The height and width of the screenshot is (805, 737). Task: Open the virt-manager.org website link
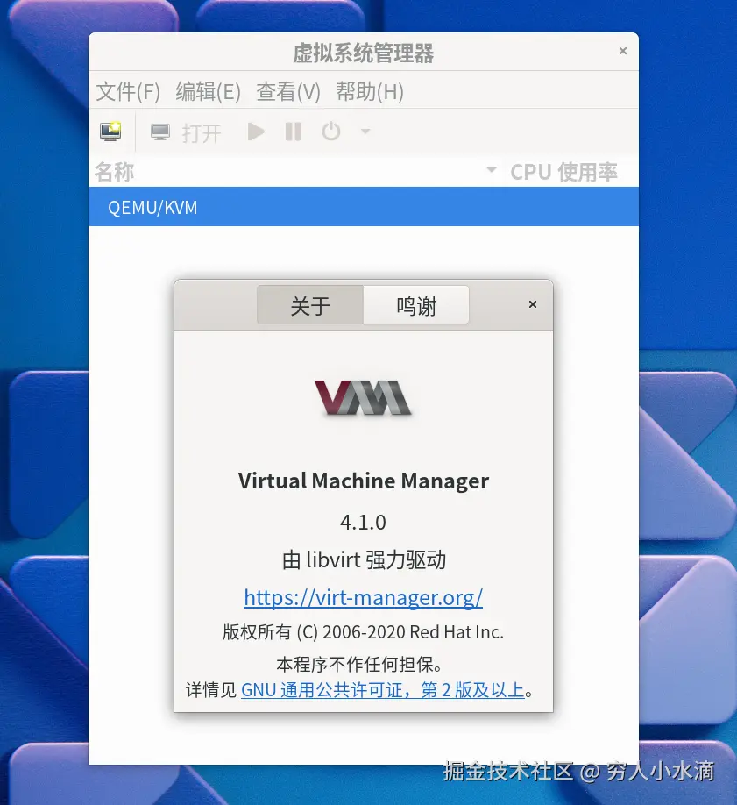click(x=364, y=597)
